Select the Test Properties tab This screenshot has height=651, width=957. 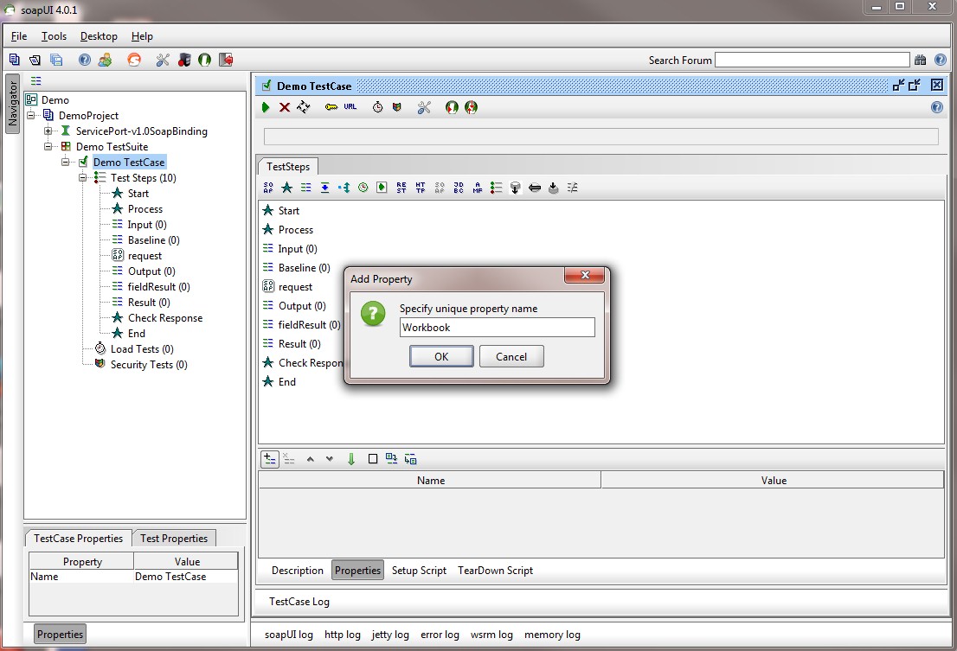pos(174,539)
